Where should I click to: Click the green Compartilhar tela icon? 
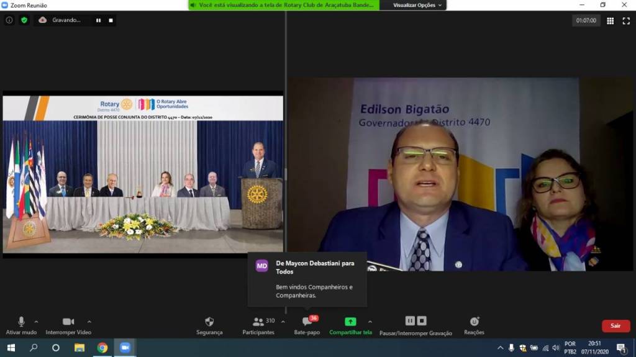[x=350, y=322]
